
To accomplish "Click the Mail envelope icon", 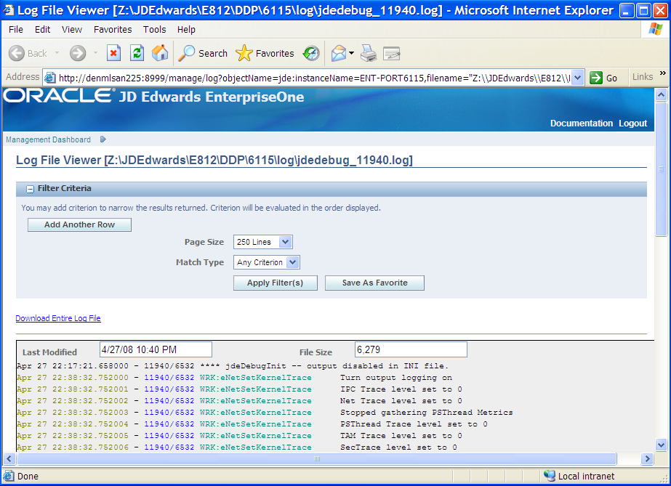I will coord(338,54).
